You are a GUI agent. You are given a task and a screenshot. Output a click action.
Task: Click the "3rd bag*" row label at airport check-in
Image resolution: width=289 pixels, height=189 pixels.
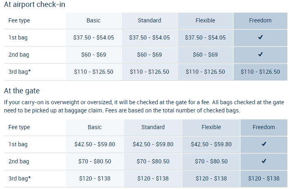click(20, 72)
